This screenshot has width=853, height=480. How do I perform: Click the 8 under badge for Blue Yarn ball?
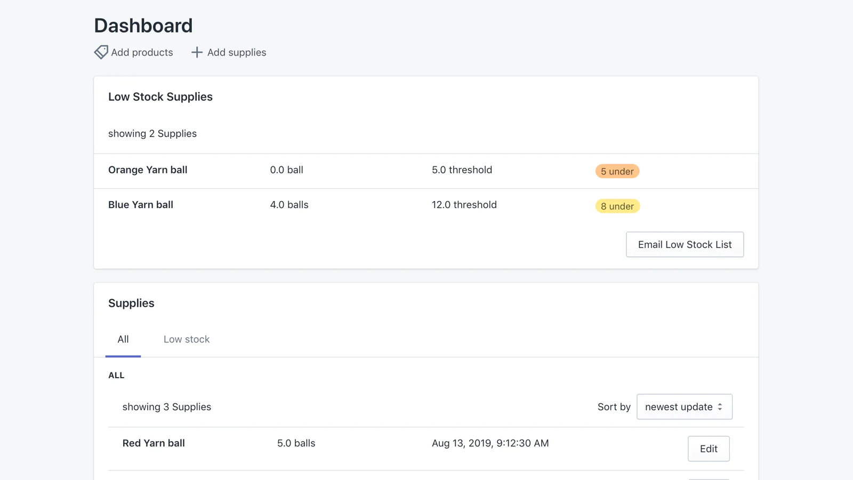tap(617, 206)
